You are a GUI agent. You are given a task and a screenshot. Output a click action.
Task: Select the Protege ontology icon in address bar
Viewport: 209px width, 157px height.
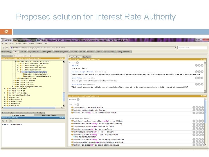point(11,48)
